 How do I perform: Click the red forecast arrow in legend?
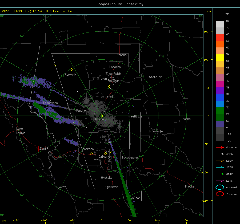220,147
